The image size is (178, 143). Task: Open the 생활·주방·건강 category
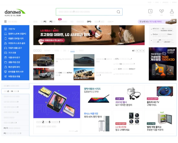click(x=15, y=62)
